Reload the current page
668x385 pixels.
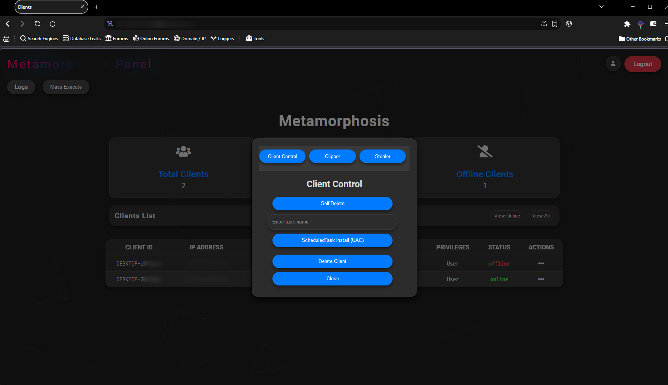coord(53,24)
